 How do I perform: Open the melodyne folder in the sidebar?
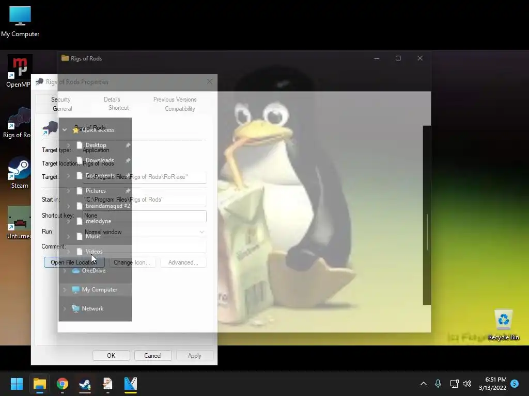(x=98, y=221)
